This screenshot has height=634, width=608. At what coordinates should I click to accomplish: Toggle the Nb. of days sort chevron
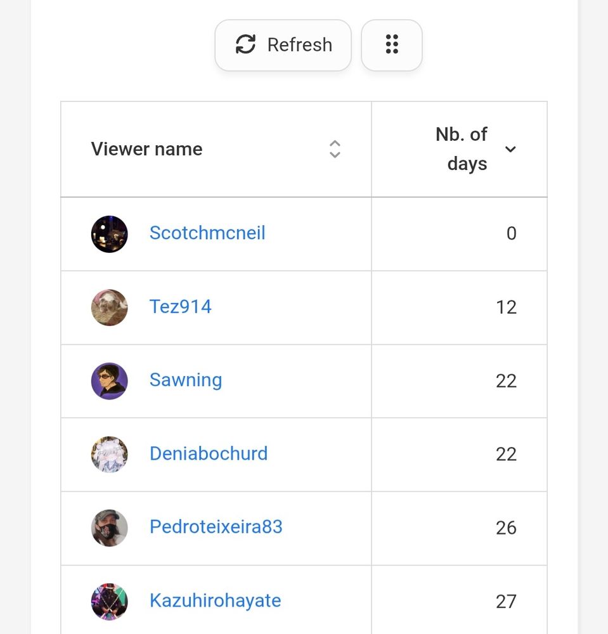click(x=510, y=149)
